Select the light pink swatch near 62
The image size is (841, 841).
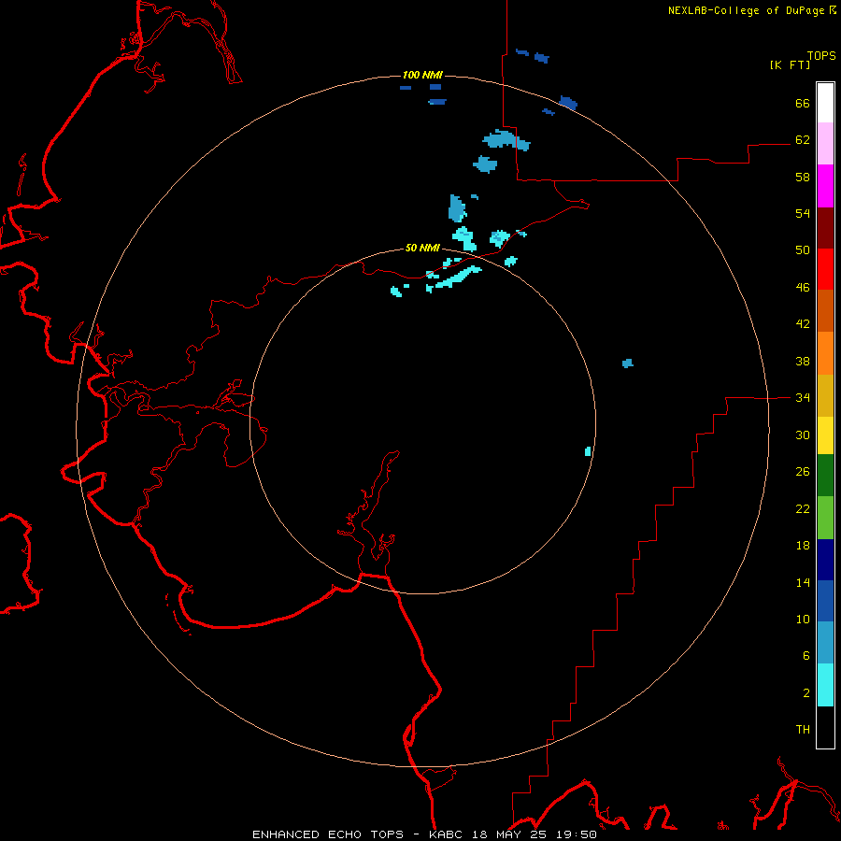click(x=825, y=144)
